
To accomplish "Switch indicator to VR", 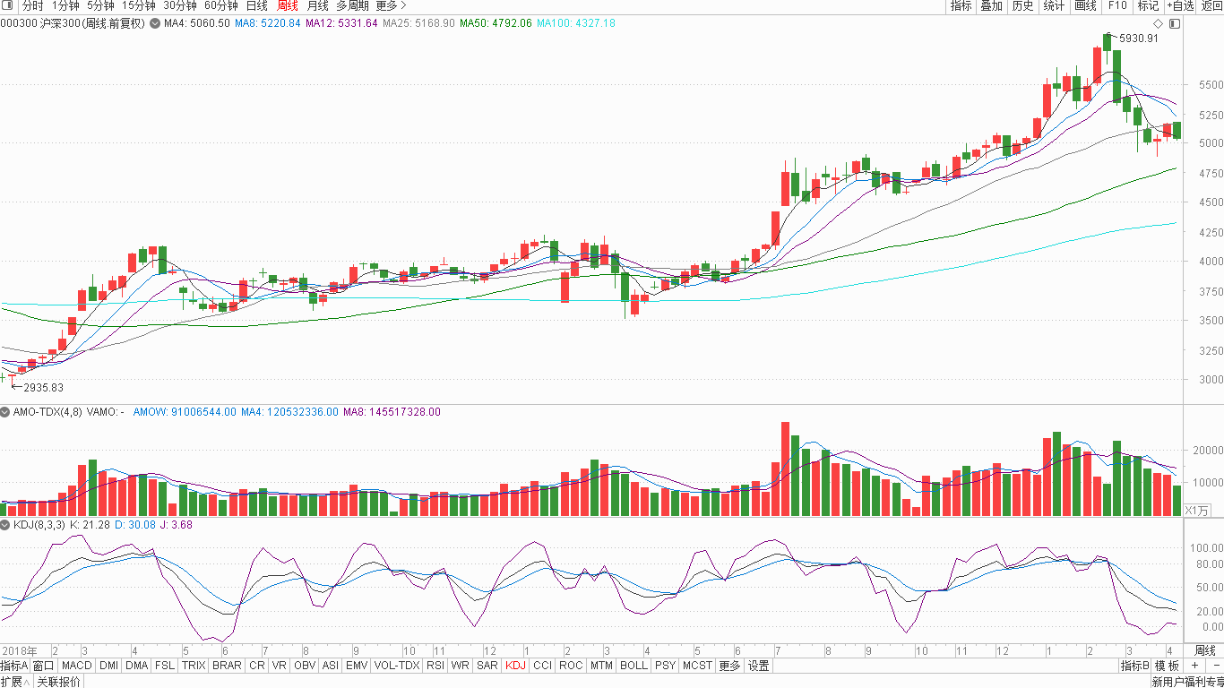I will 280,666.
